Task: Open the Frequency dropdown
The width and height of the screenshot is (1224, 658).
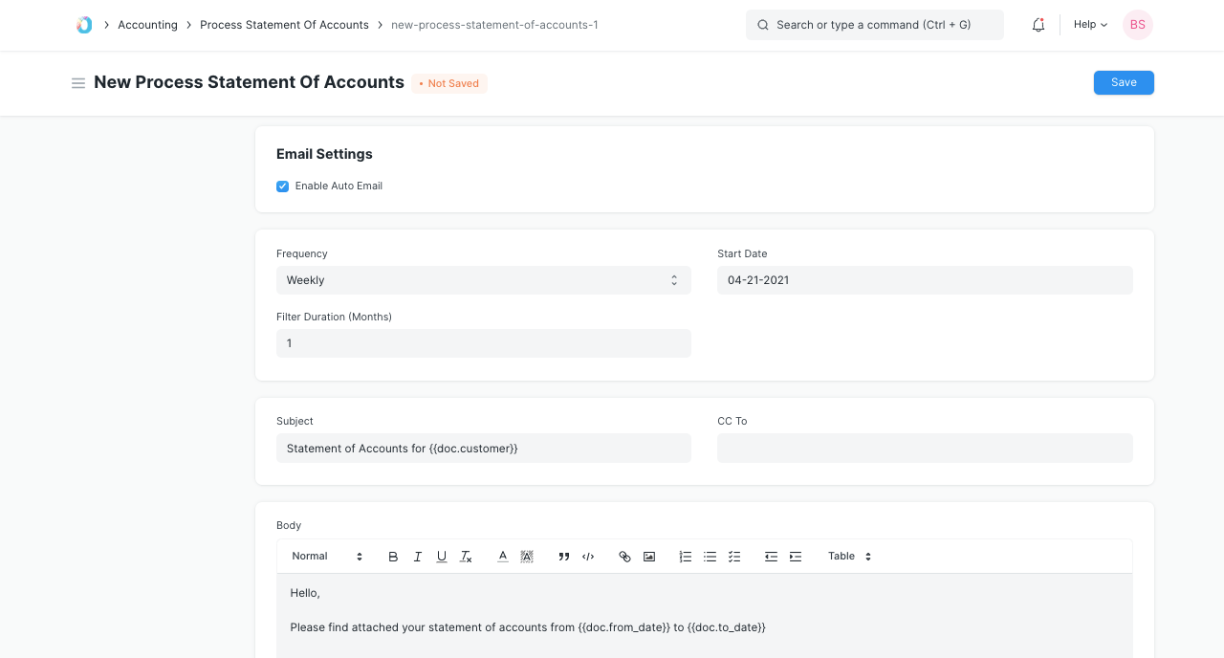Action: coord(483,280)
